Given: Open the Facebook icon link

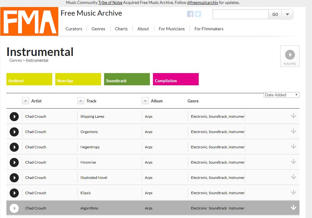Looking at the screenshot, I should (x=190, y=14).
